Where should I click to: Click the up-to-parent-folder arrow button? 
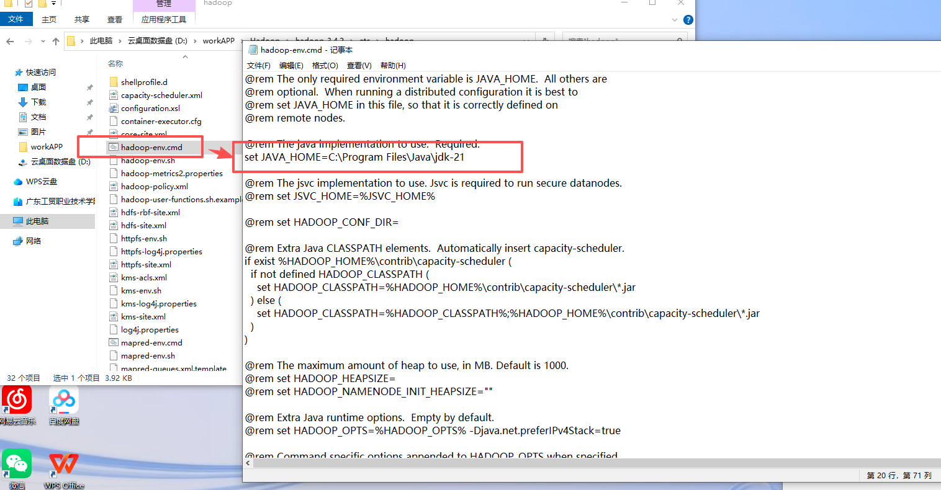[55, 42]
